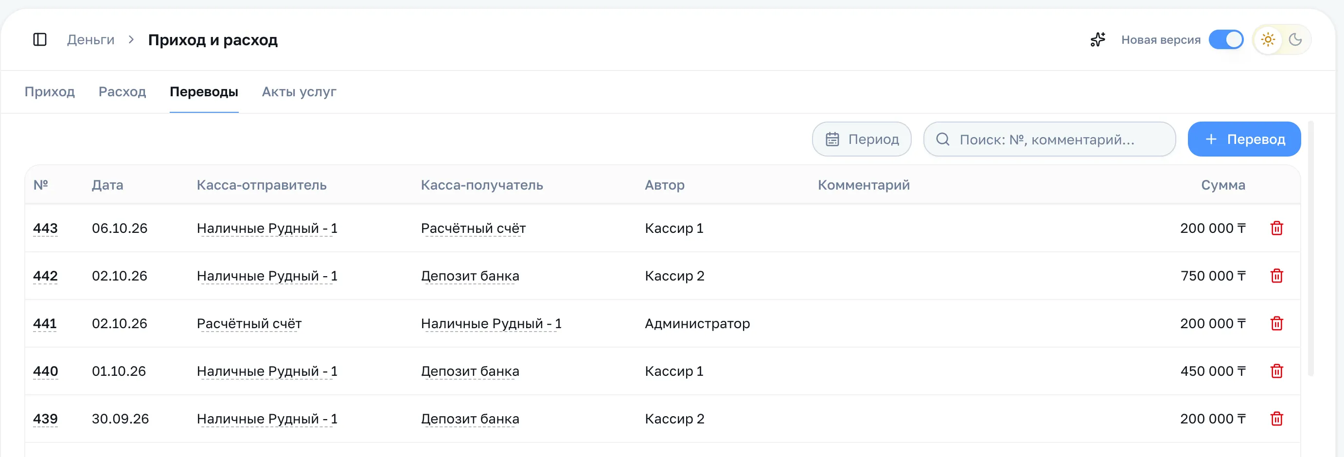Image resolution: width=1344 pixels, height=457 pixels.
Task: Open transfer number 443
Action: [45, 228]
